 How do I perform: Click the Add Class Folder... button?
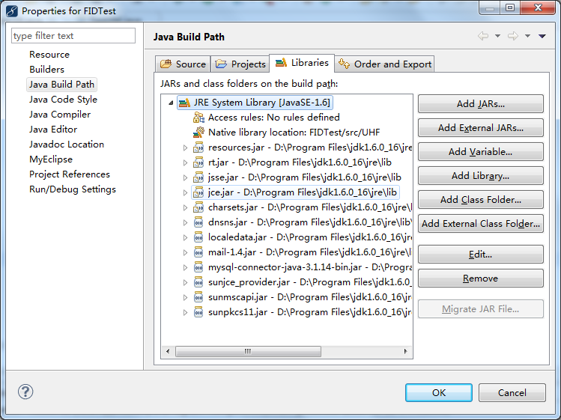click(x=481, y=200)
